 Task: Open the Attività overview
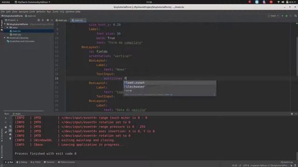pos(6,2)
